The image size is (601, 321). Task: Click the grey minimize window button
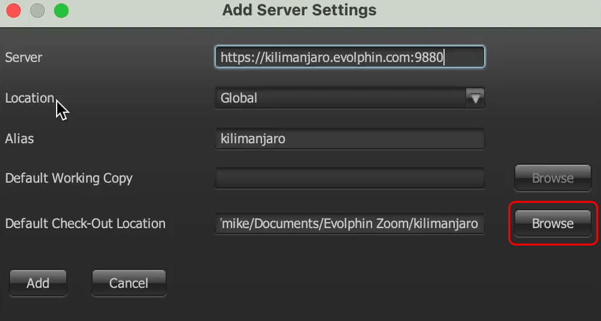coord(38,10)
